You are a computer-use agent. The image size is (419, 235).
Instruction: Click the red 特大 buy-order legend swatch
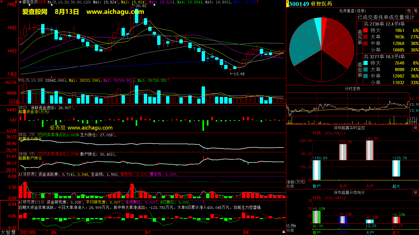pos(366,30)
